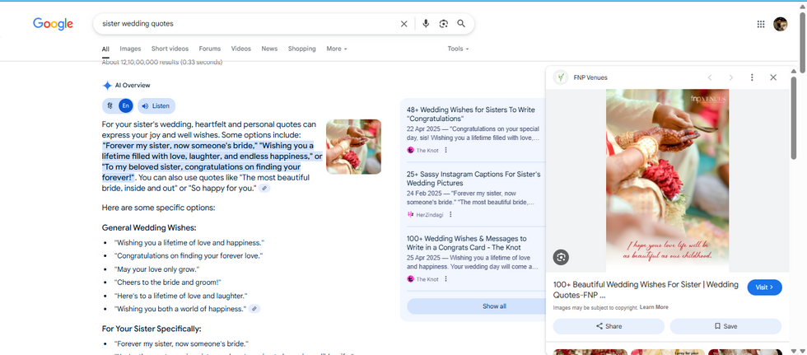Screen dimensions: 807x355
Task: Click the HerZindagi favicon
Action: coord(410,214)
